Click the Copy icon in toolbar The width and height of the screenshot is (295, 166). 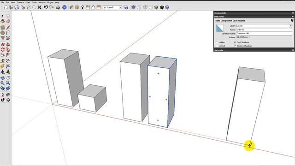pos(29,7)
